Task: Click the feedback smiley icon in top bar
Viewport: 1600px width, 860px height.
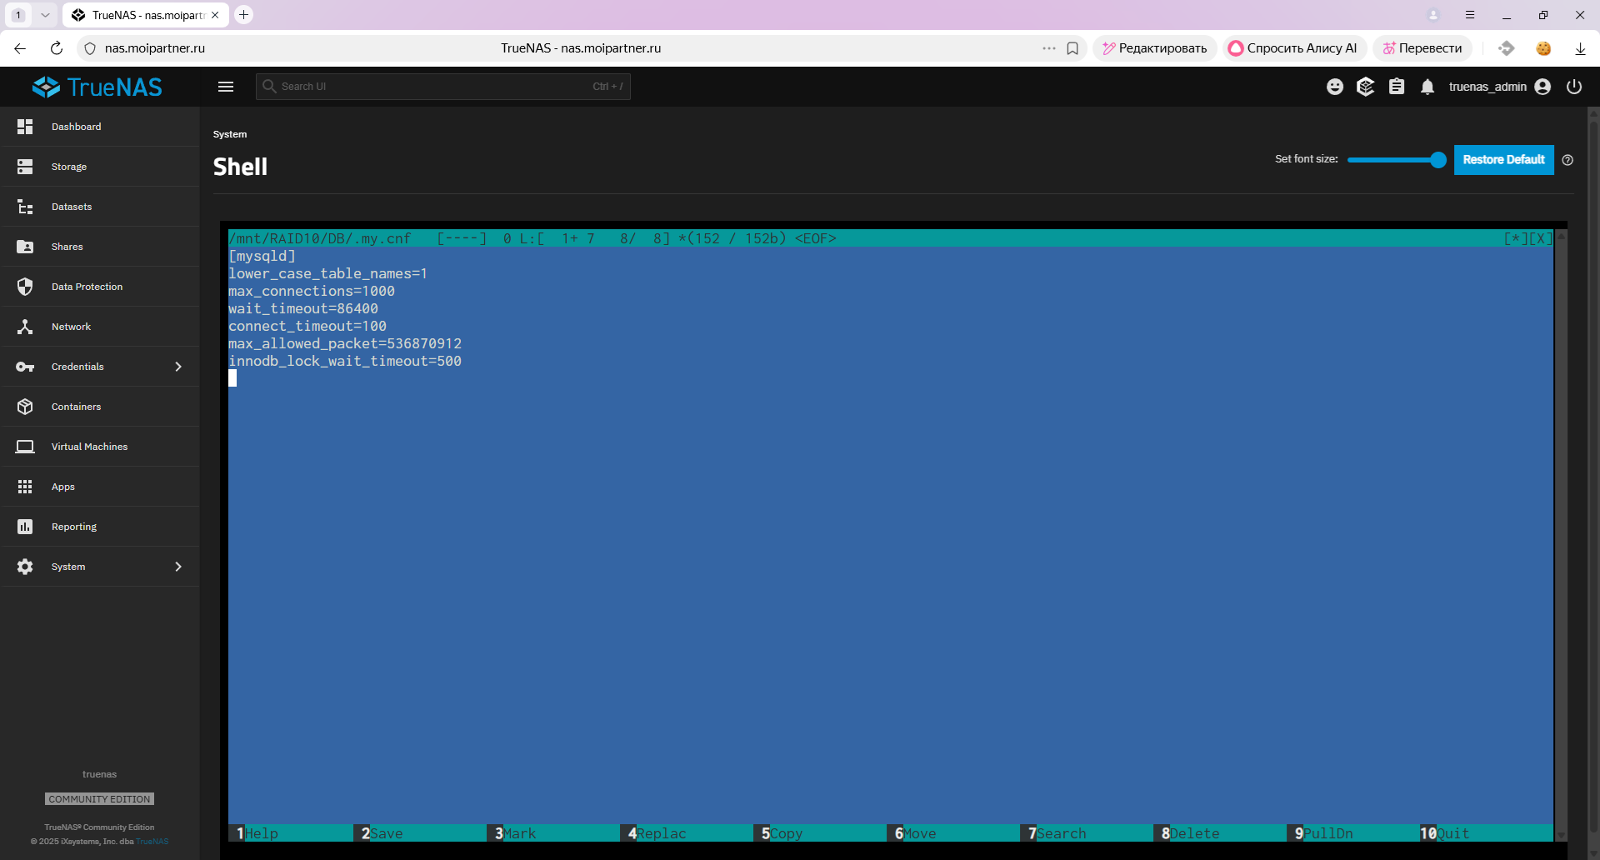Action: click(x=1334, y=87)
